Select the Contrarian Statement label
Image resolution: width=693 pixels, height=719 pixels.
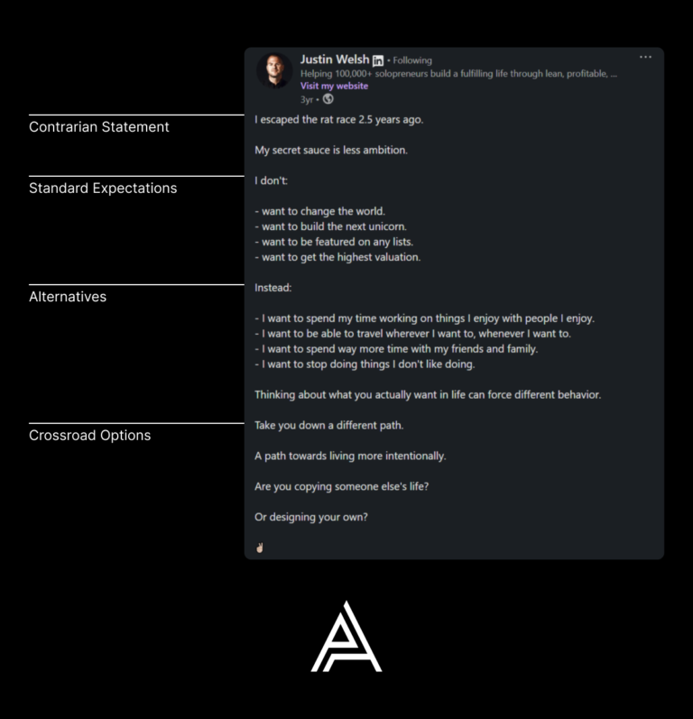[x=99, y=127]
